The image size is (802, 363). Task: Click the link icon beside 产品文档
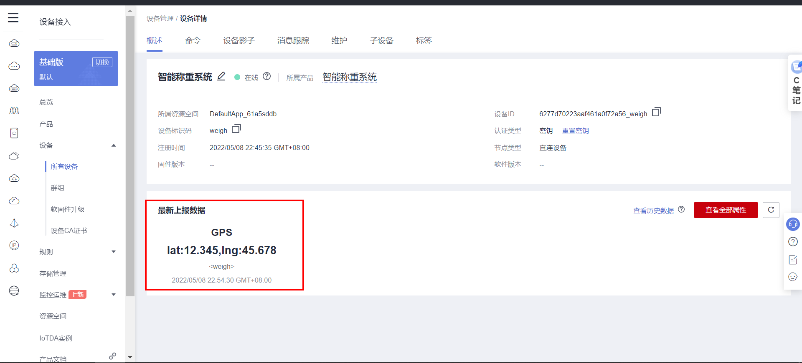point(112,356)
